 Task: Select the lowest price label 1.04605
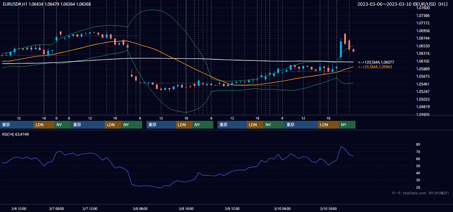pos(423,114)
